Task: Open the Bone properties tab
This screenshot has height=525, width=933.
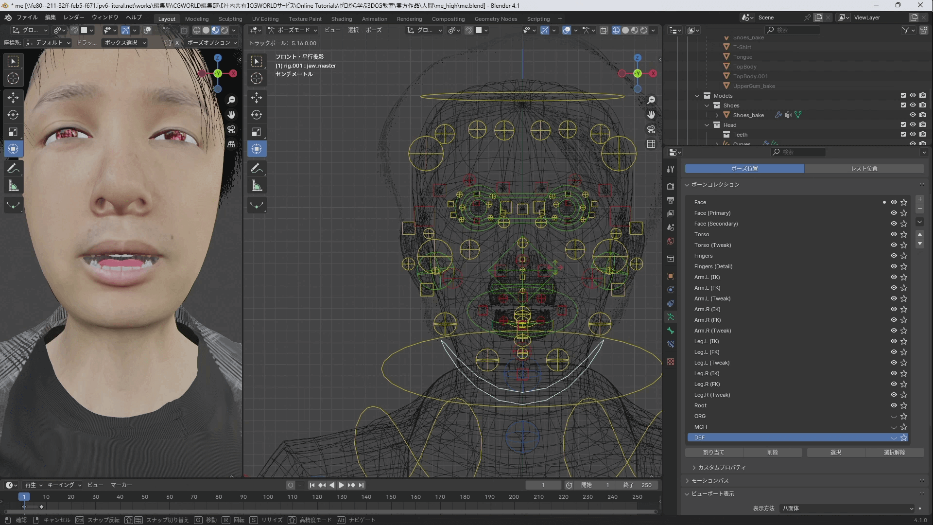Action: pyautogui.click(x=671, y=331)
